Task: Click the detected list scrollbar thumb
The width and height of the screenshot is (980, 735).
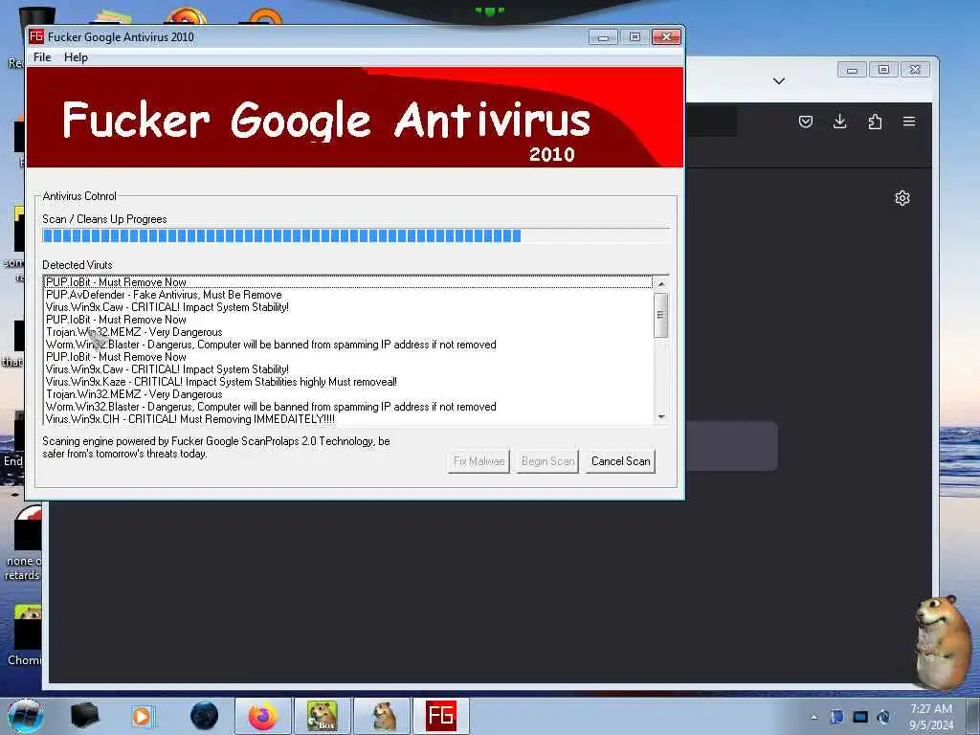Action: point(660,315)
